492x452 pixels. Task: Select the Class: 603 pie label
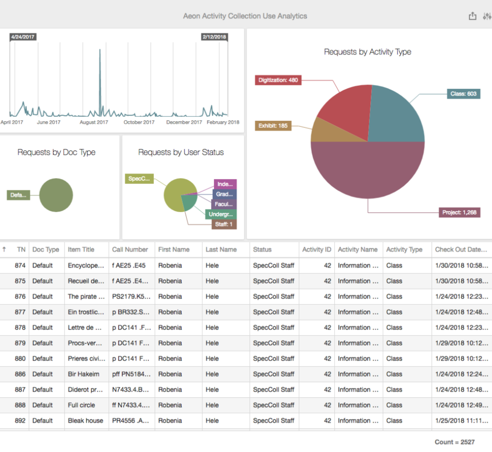coord(463,94)
